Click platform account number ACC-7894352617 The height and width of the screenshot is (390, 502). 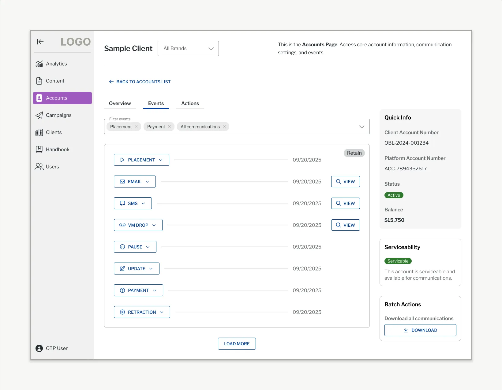[406, 168]
